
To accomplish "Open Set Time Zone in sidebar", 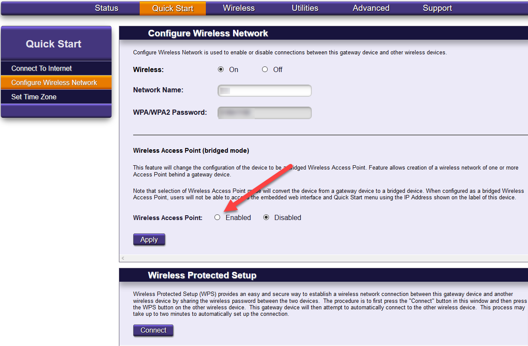I will [x=34, y=97].
